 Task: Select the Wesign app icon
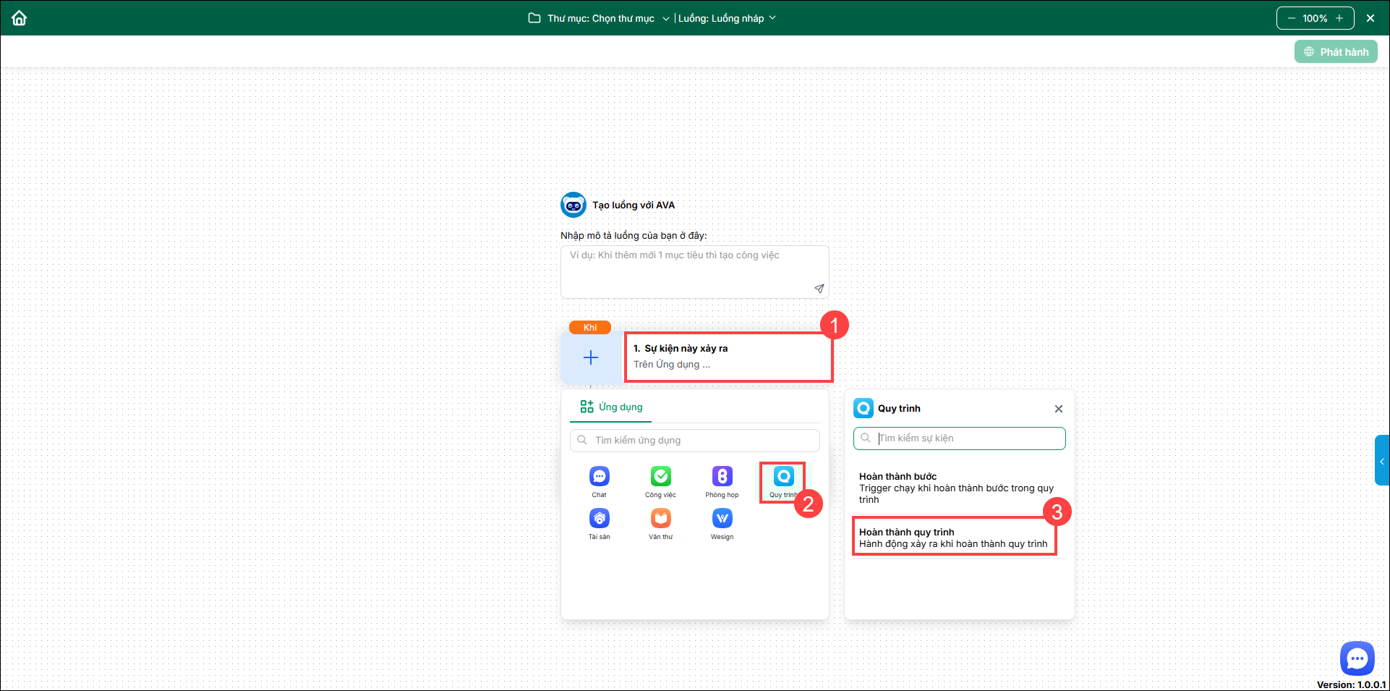tap(722, 519)
